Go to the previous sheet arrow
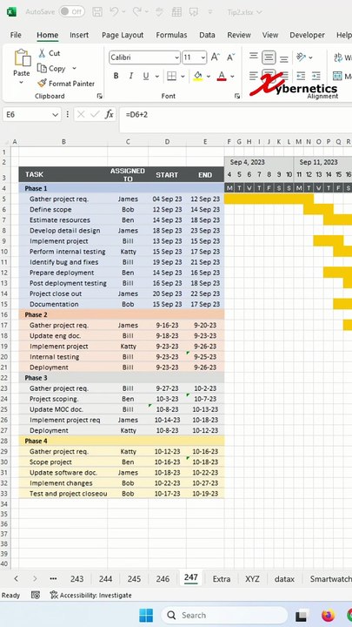This screenshot has width=352, height=627. pyautogui.click(x=16, y=578)
